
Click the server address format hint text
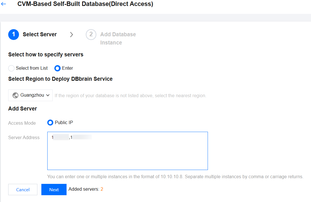point(175,177)
